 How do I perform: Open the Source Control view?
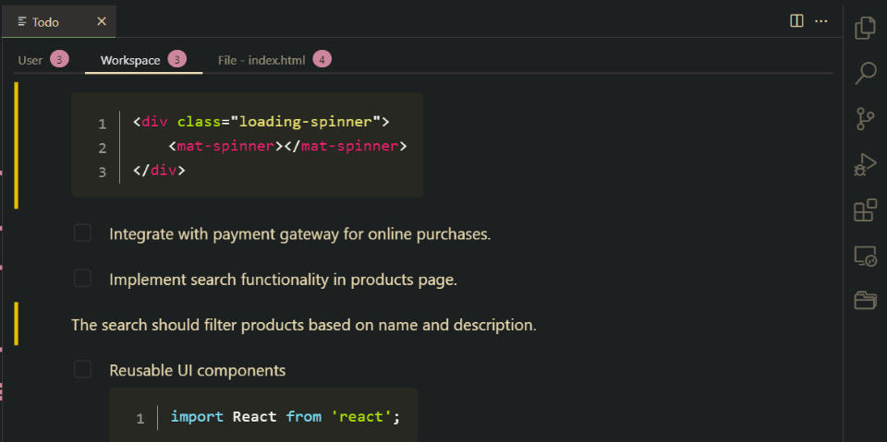(865, 119)
